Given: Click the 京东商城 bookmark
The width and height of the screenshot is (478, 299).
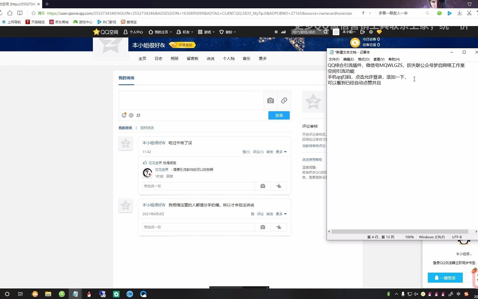Looking at the screenshot, I should [59, 22].
